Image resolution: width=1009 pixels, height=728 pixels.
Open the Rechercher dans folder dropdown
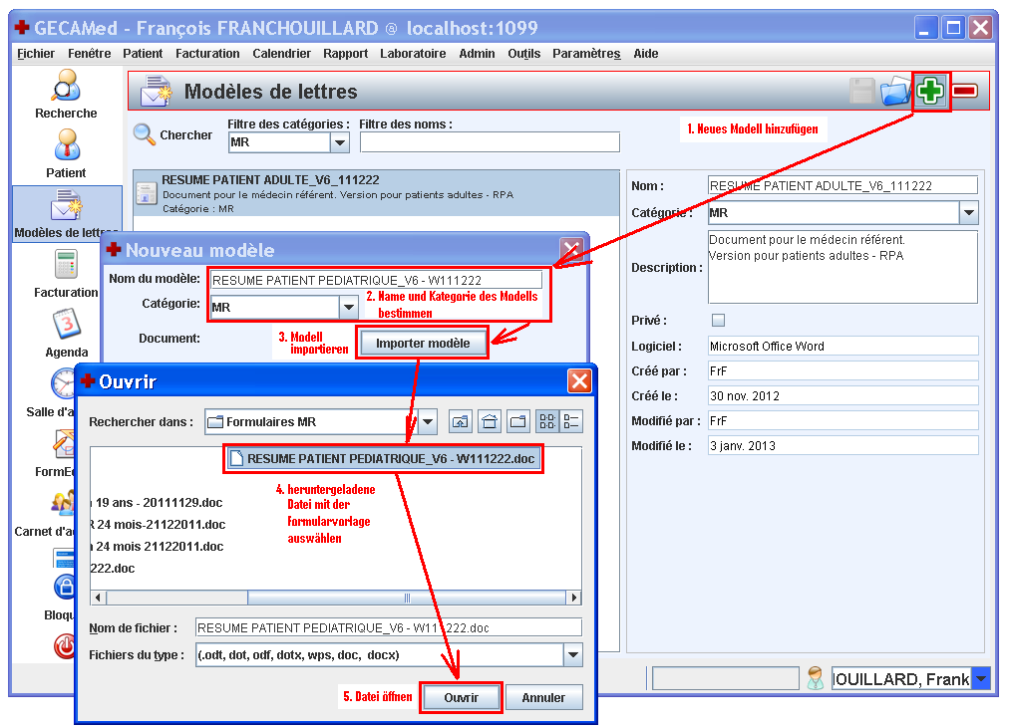[428, 422]
